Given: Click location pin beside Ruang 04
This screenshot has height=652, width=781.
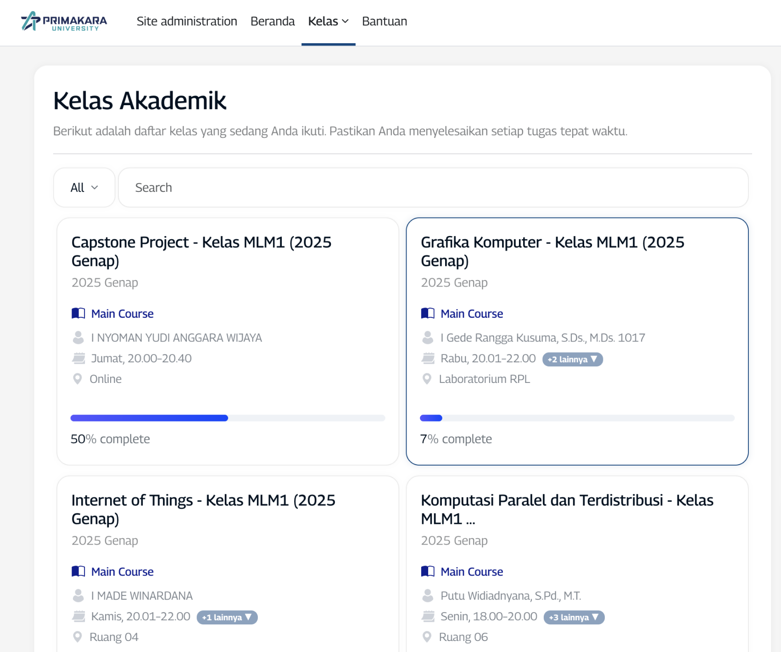Looking at the screenshot, I should 78,637.
